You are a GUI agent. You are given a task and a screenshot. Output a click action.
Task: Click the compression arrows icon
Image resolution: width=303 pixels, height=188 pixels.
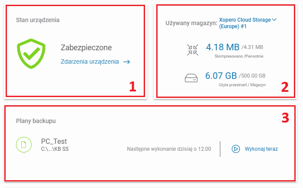point(192,49)
